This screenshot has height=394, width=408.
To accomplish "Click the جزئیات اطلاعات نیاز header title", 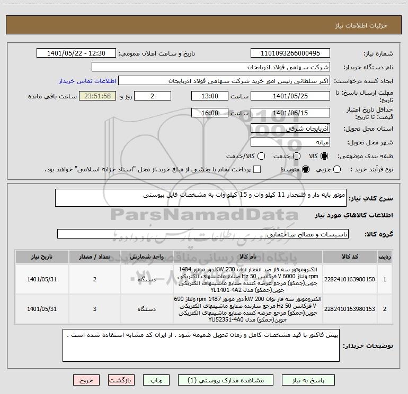I will click(x=361, y=25).
